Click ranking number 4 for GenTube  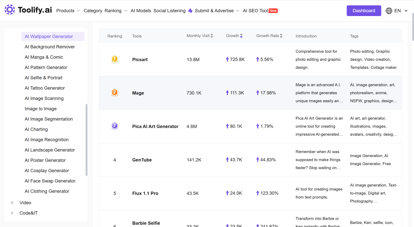tap(115, 160)
